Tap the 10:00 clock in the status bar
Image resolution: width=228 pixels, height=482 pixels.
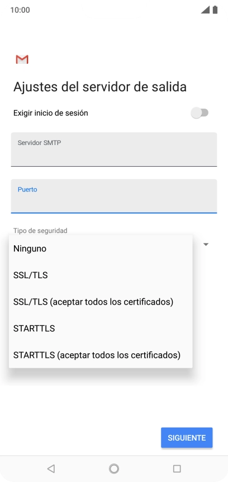tap(20, 10)
